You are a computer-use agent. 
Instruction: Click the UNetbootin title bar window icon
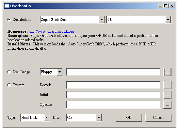7,6
